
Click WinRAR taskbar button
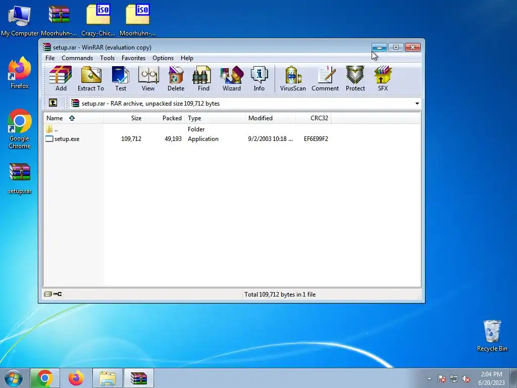[x=138, y=378]
